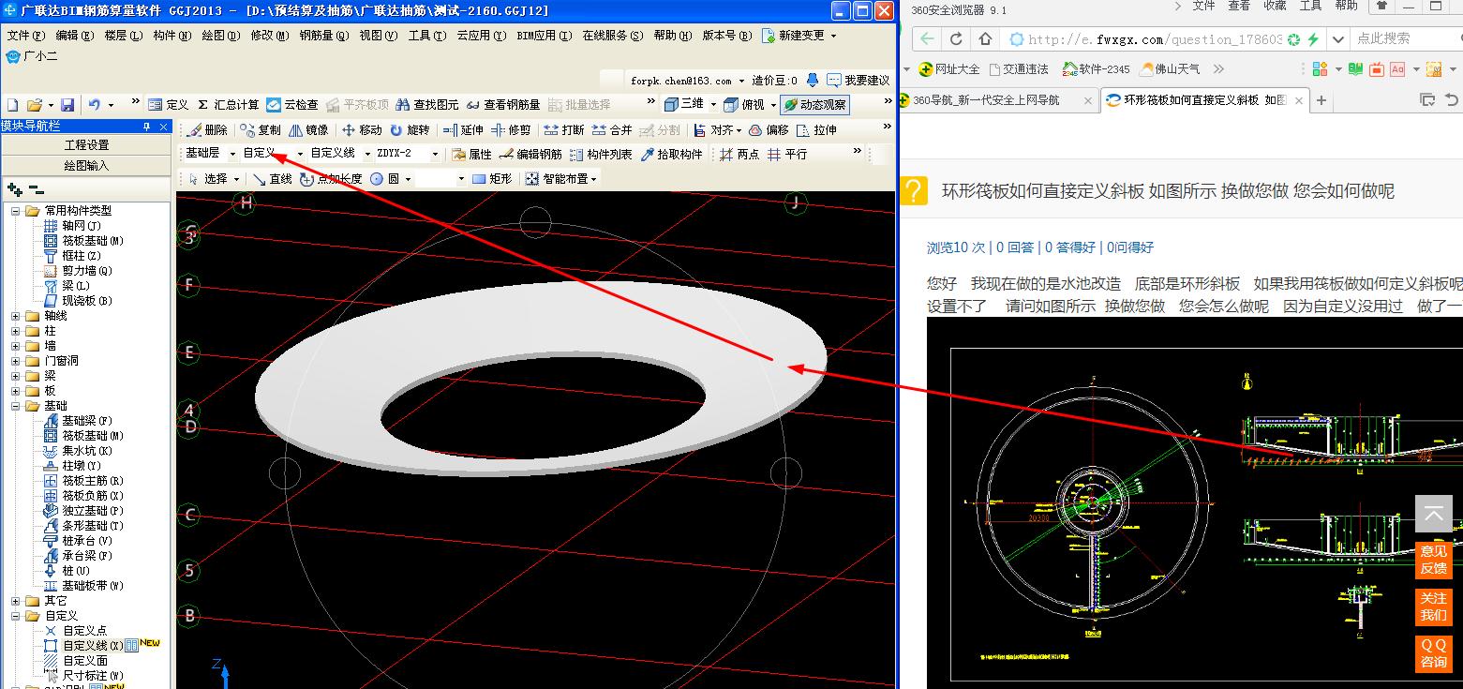Switch to 三维 (3D) view

[x=684, y=104]
